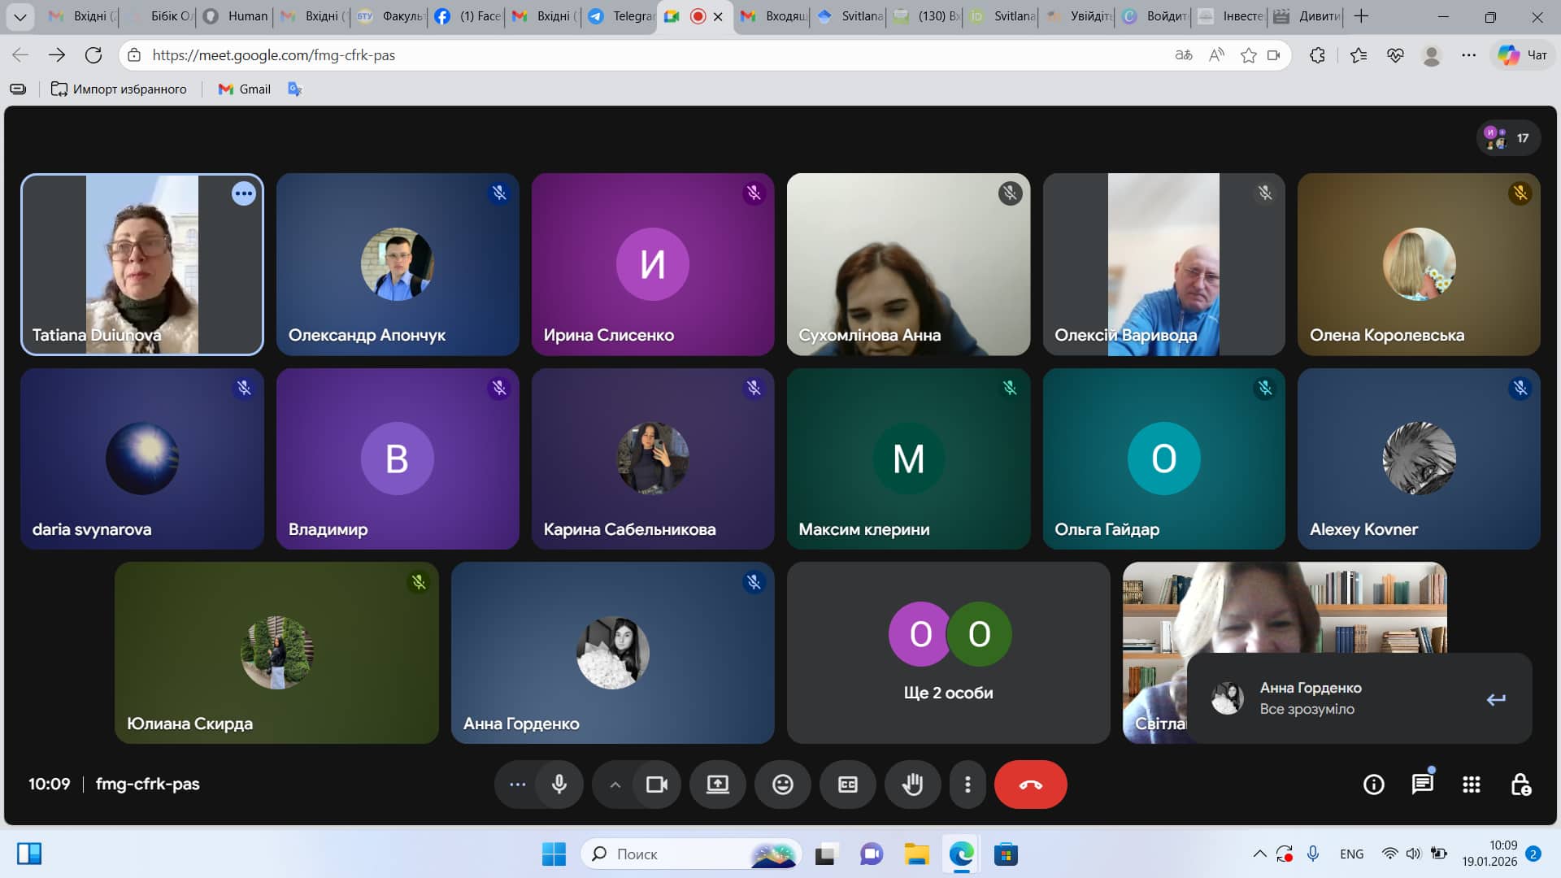Open options on Tatiana Duiunova's tile
The height and width of the screenshot is (878, 1561).
[x=243, y=193]
